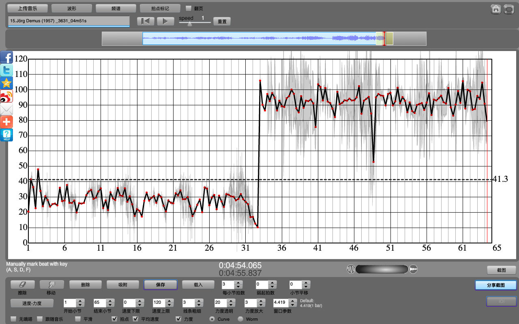Share via the Weibo sidebar icon

pos(6,96)
